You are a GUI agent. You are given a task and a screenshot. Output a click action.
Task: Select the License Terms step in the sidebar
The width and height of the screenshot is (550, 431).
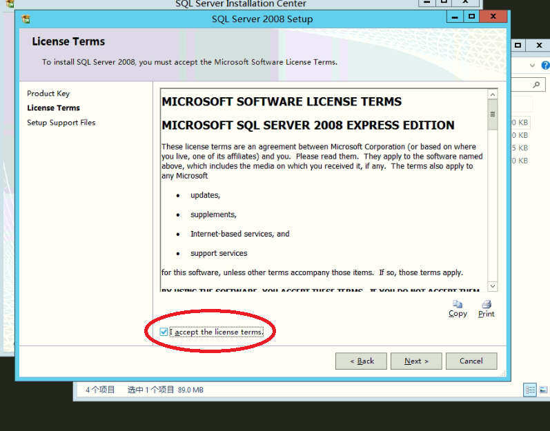53,108
